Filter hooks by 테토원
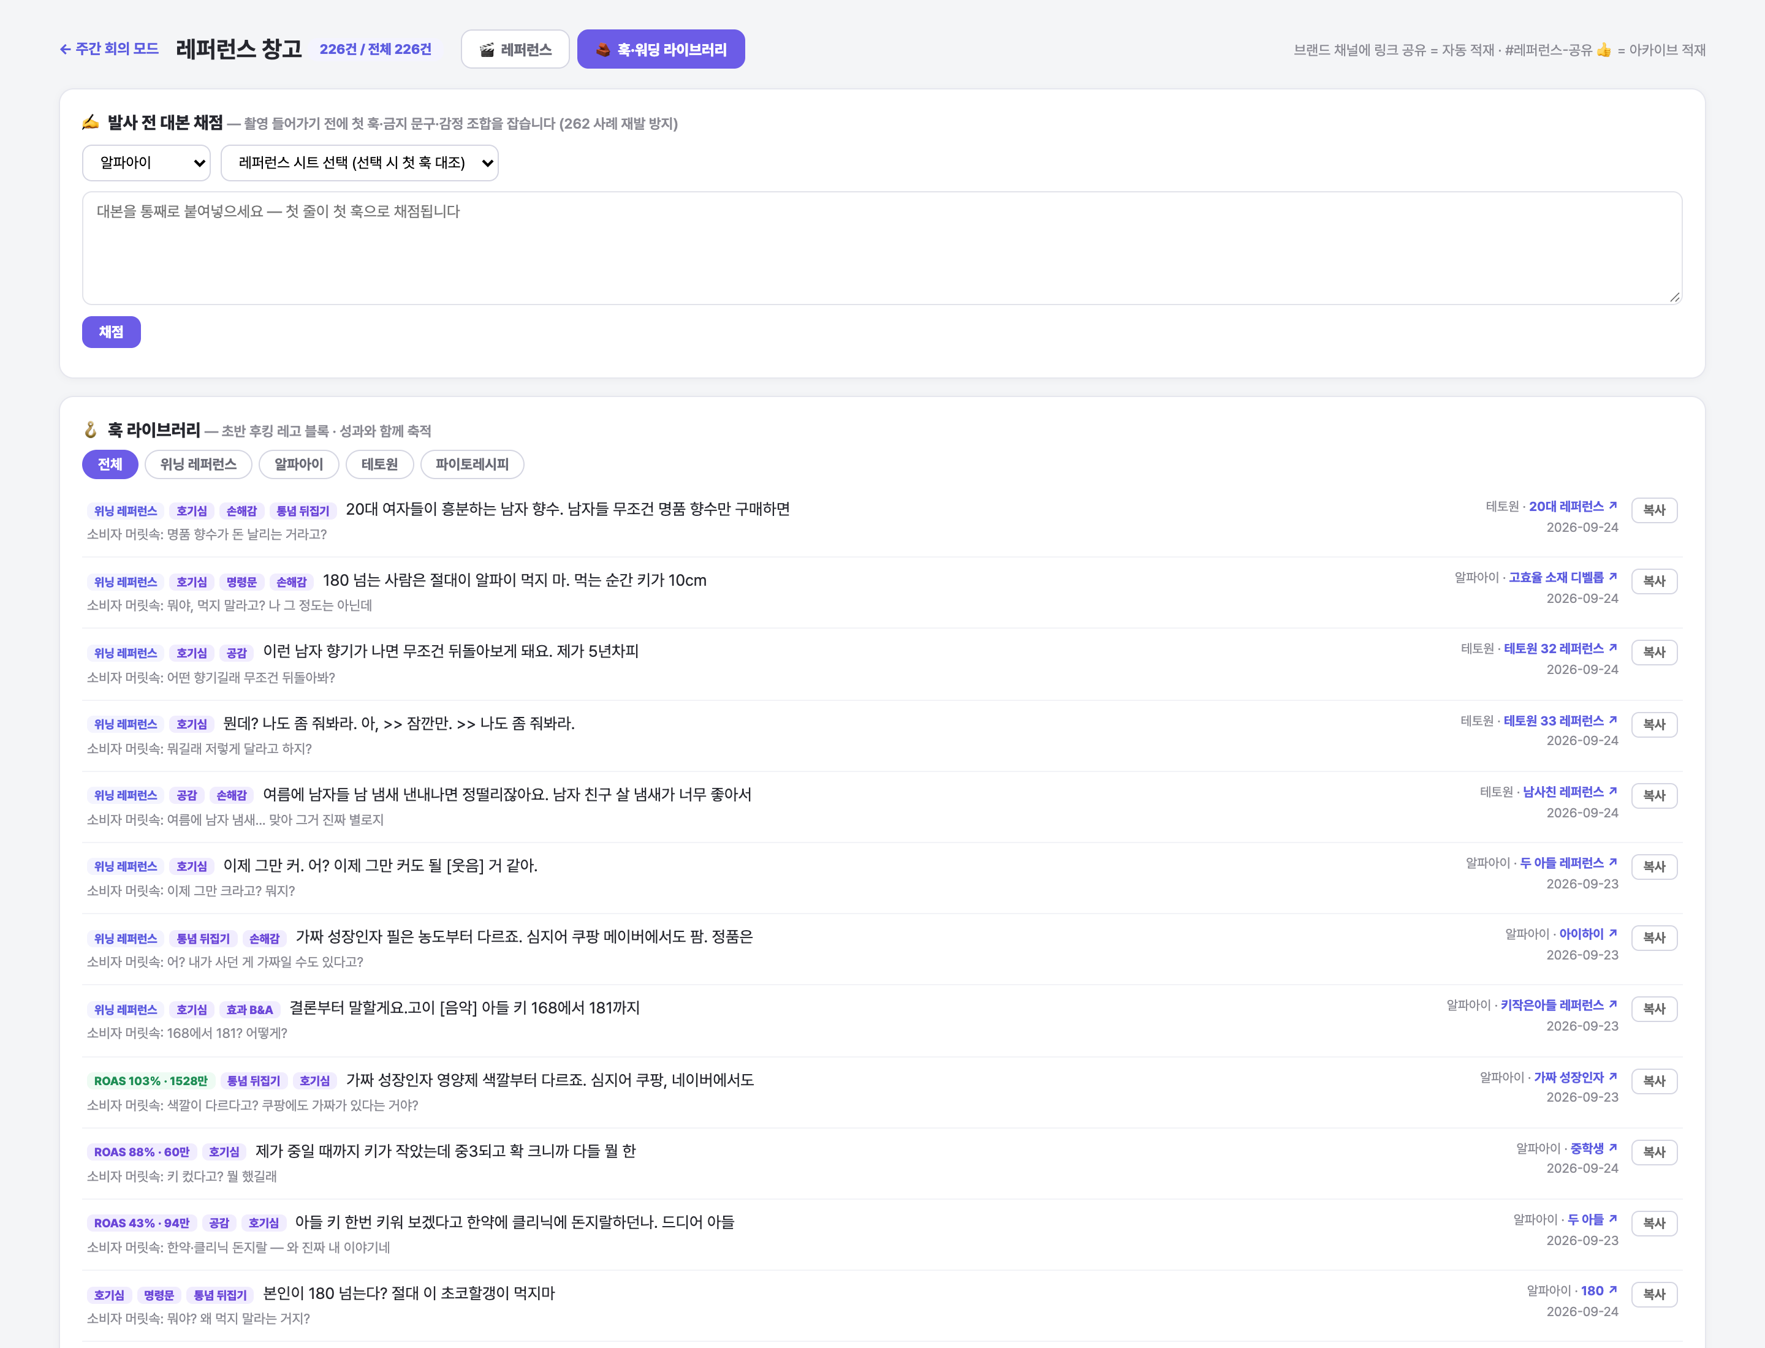The image size is (1765, 1348). click(379, 464)
